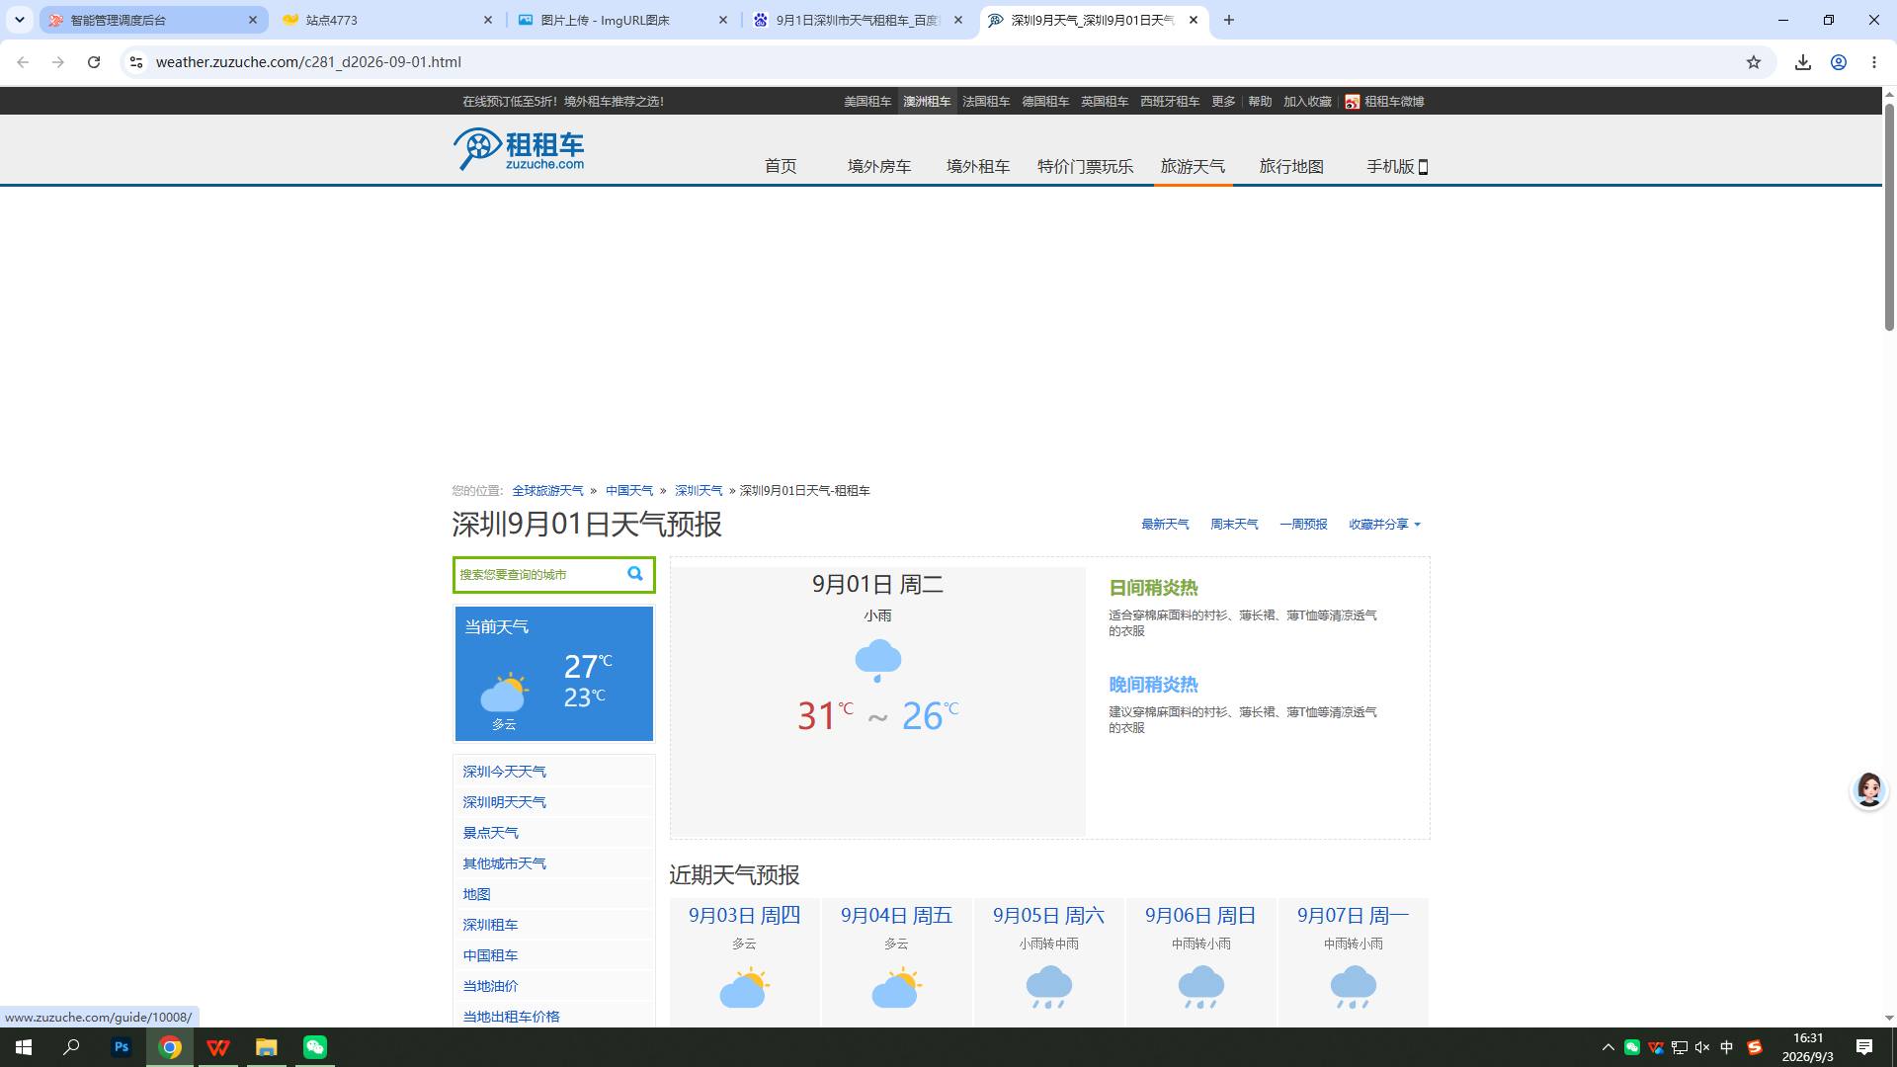Click 全球旅游天气 breadcrumb link
1897x1067 pixels.
547,491
